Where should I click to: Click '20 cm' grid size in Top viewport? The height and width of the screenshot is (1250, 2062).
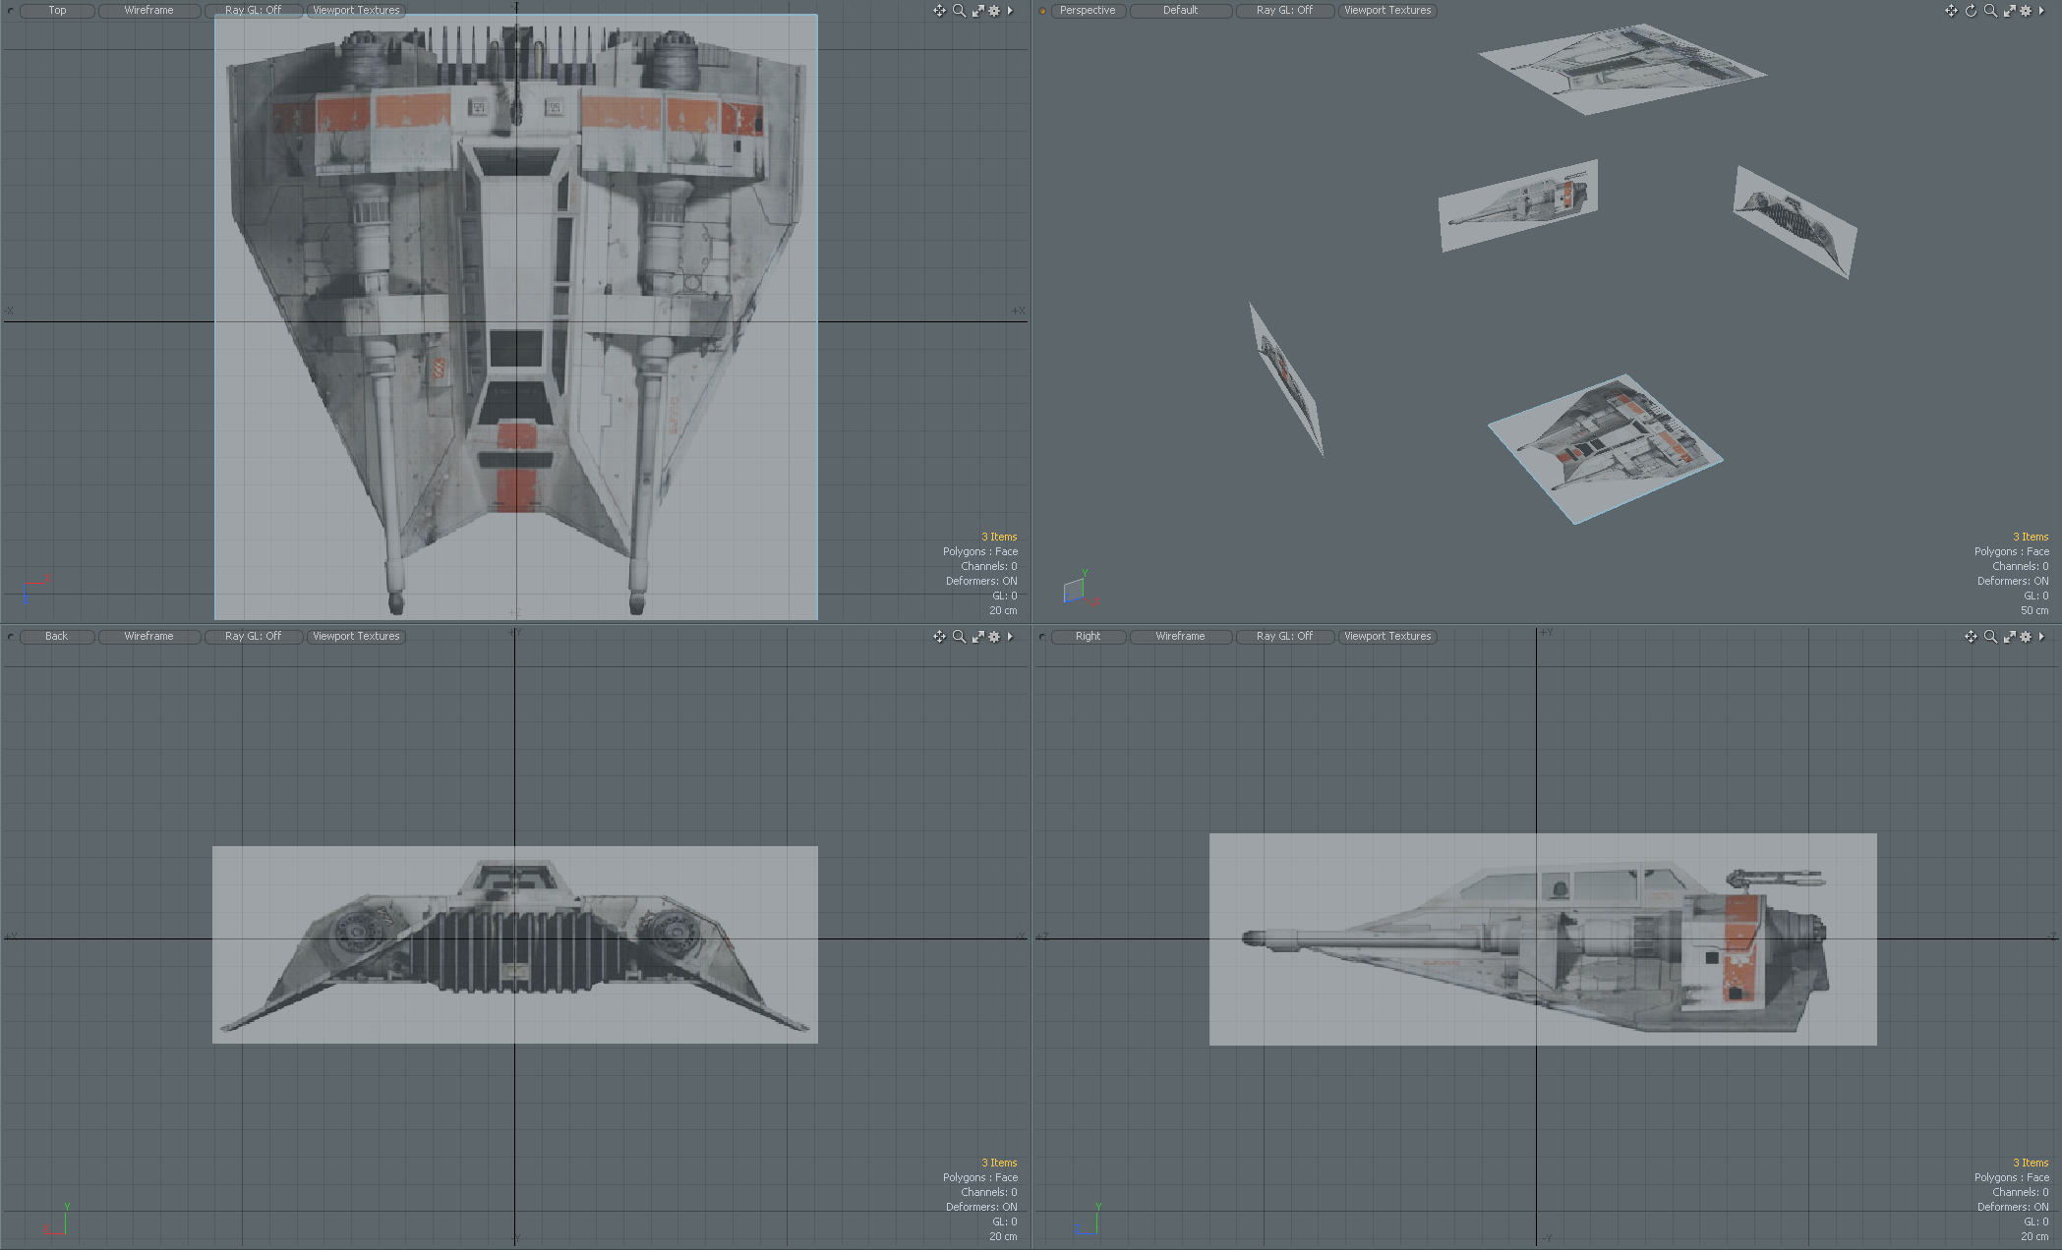pyautogui.click(x=1003, y=610)
